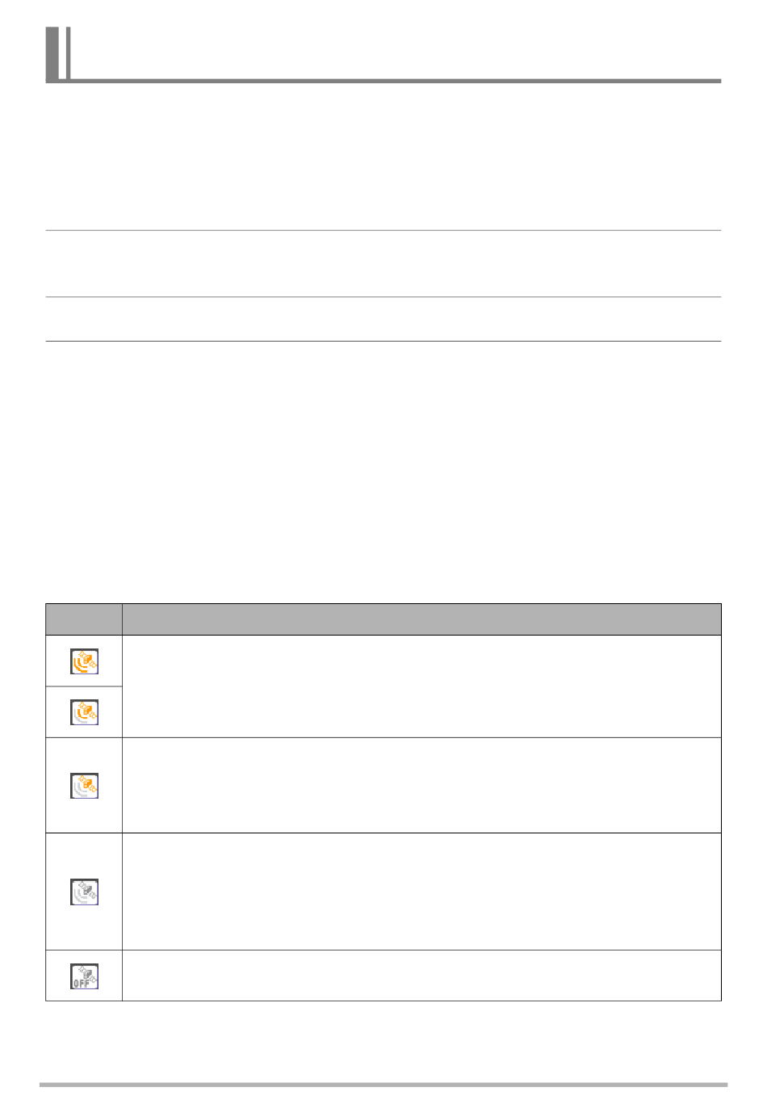The height and width of the screenshot is (1112, 767).
Task: Click thick gray heading underline at top
Action: pyautogui.click(x=396, y=81)
